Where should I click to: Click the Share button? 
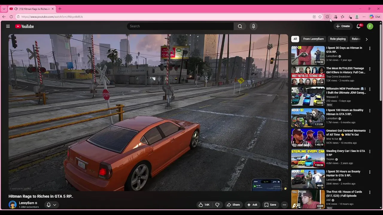pos(233,205)
